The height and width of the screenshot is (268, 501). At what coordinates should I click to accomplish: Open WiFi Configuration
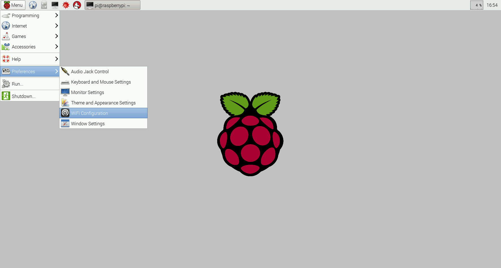(104, 113)
